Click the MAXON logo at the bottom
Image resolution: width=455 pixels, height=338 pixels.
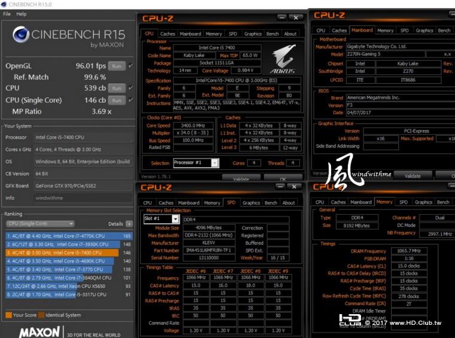click(40, 332)
